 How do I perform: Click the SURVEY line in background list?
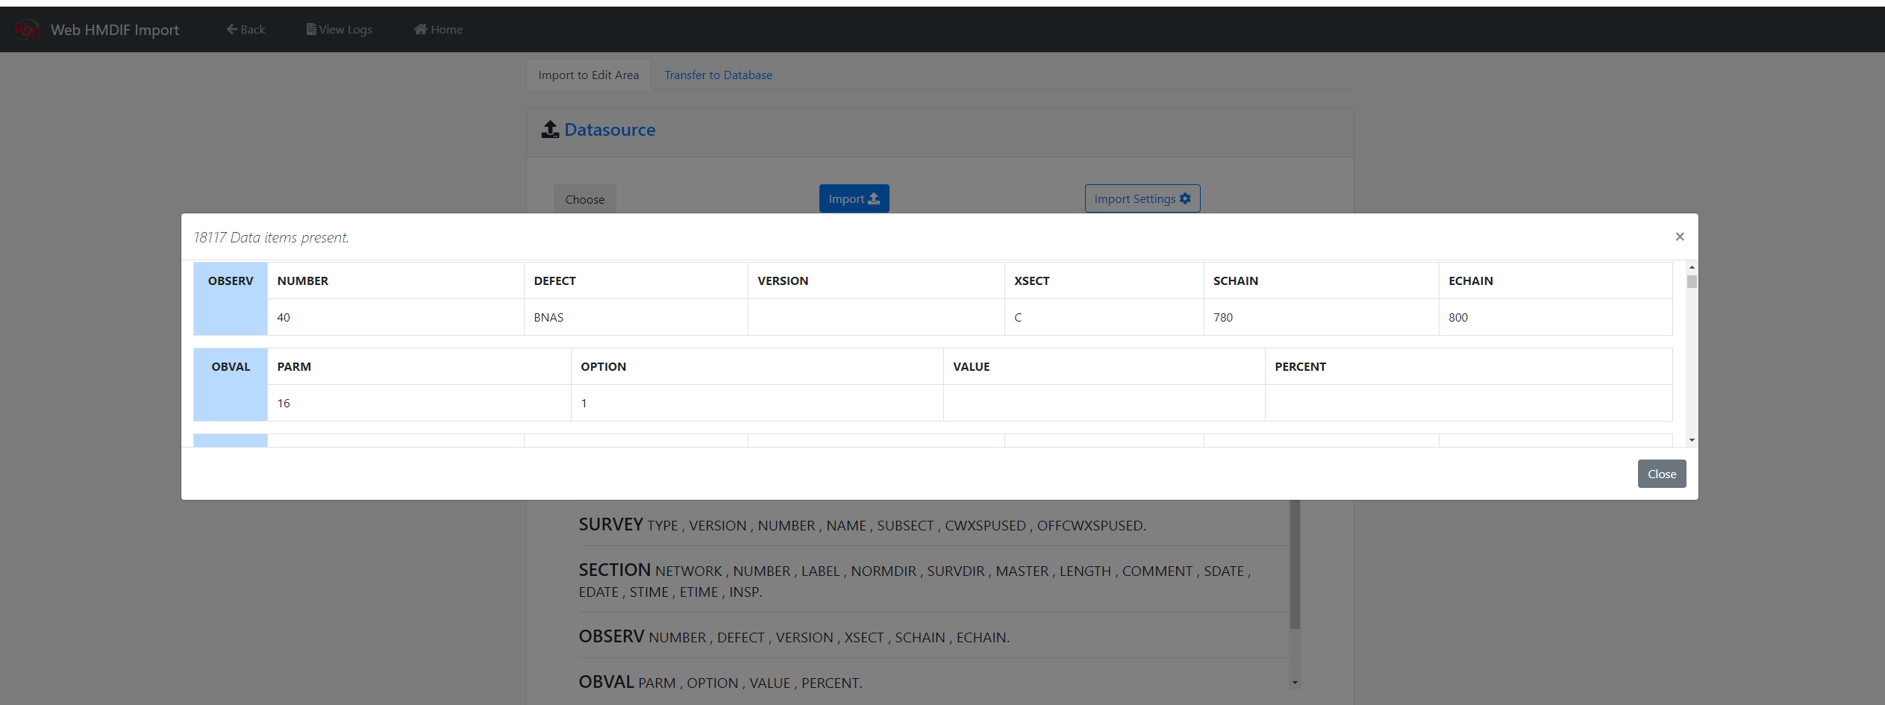[x=862, y=524]
